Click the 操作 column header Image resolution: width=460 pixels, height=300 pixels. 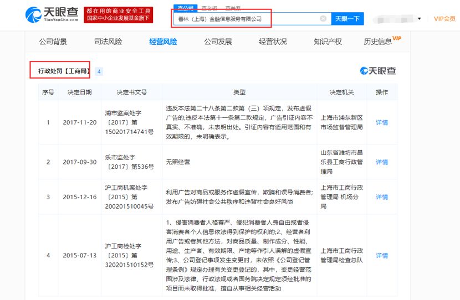pyautogui.click(x=382, y=92)
